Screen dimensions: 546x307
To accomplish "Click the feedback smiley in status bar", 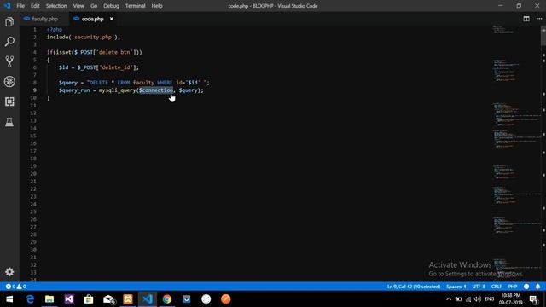I will (526, 287).
